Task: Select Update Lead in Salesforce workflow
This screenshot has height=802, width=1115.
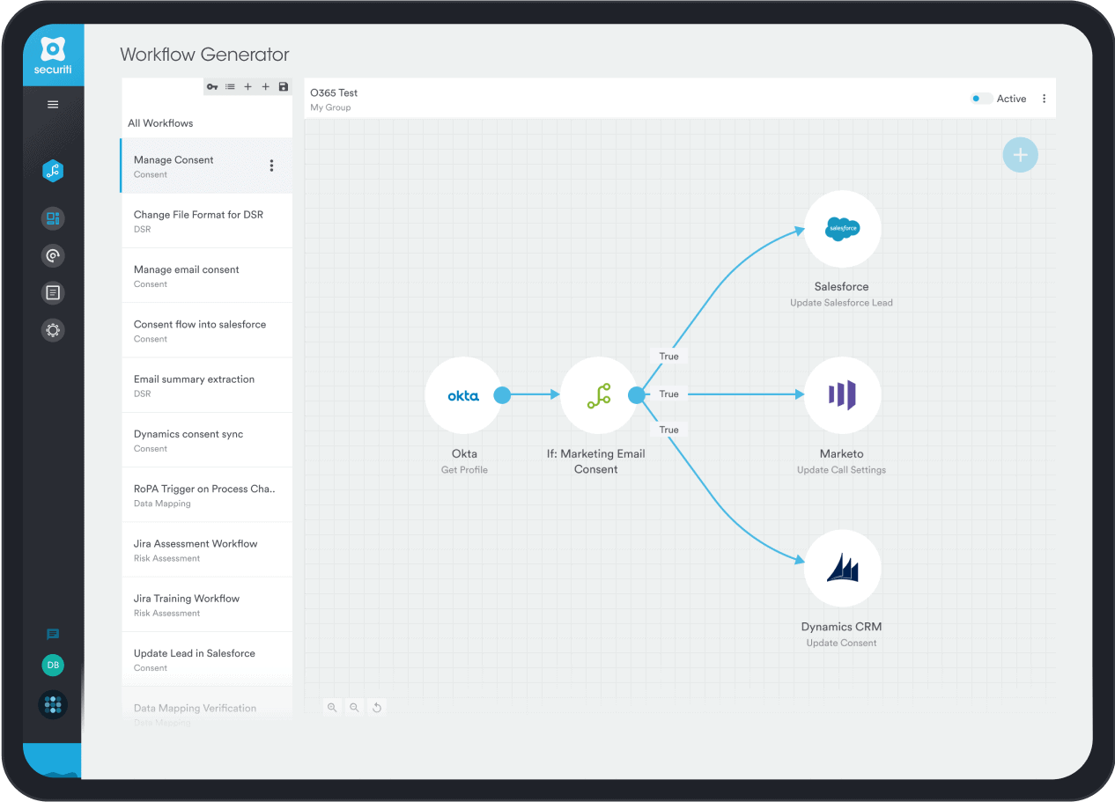Action: coord(206,659)
